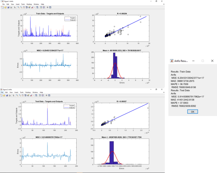Click Print Figure icon in Figure 2 toolbar
This screenshot has height=173, width=217.
(x=10, y=95)
